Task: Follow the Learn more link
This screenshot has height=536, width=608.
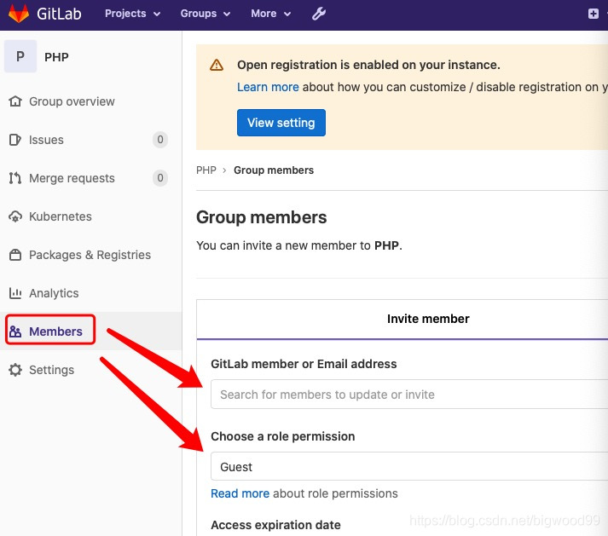Action: coord(268,87)
